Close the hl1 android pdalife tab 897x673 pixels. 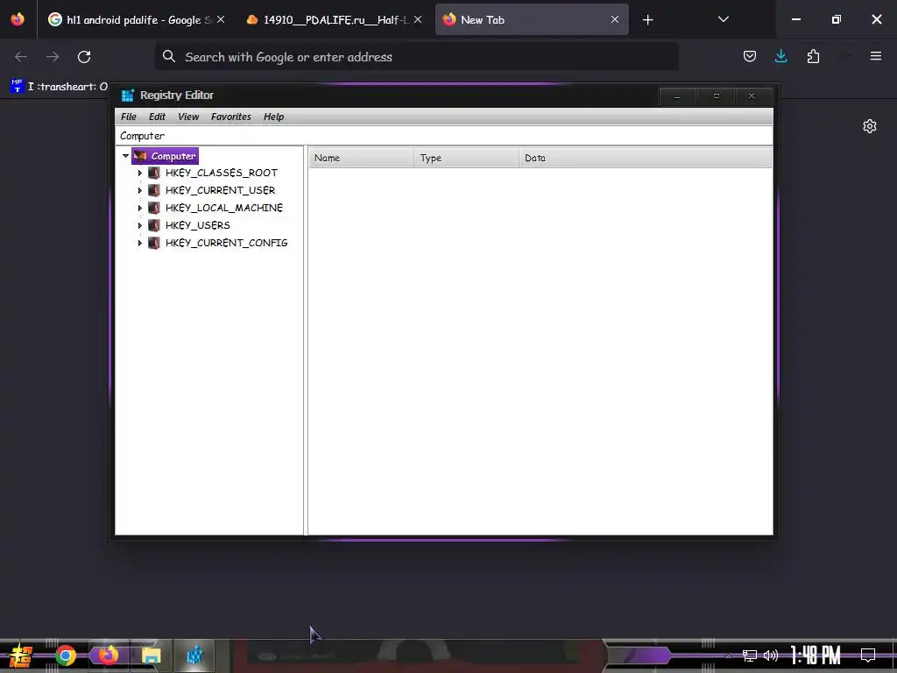tap(221, 20)
